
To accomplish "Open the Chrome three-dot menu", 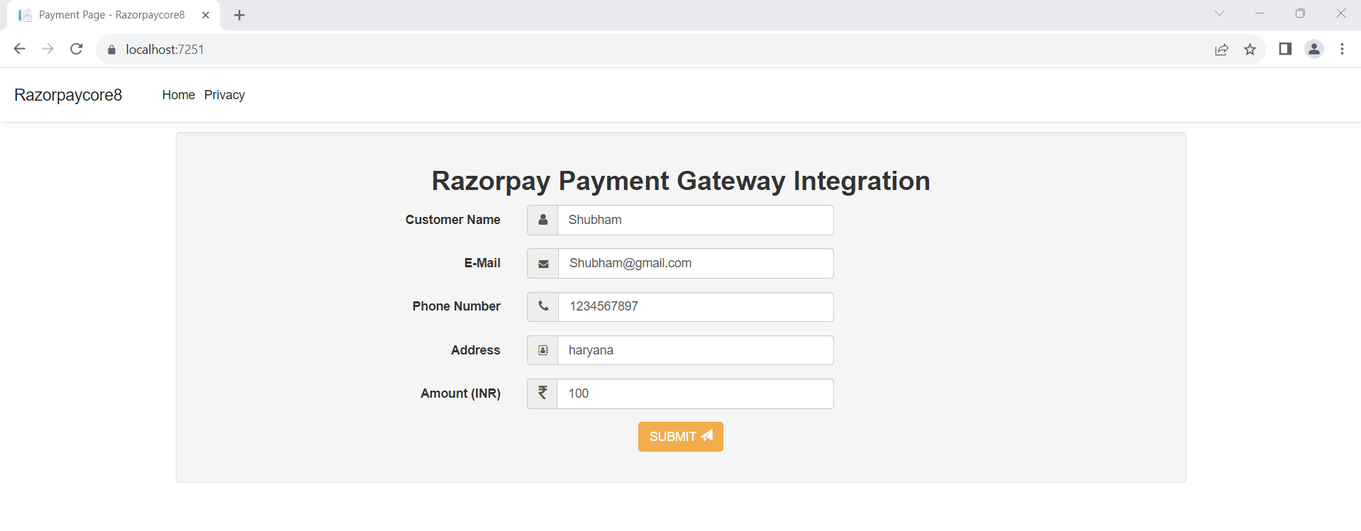I will (1342, 49).
